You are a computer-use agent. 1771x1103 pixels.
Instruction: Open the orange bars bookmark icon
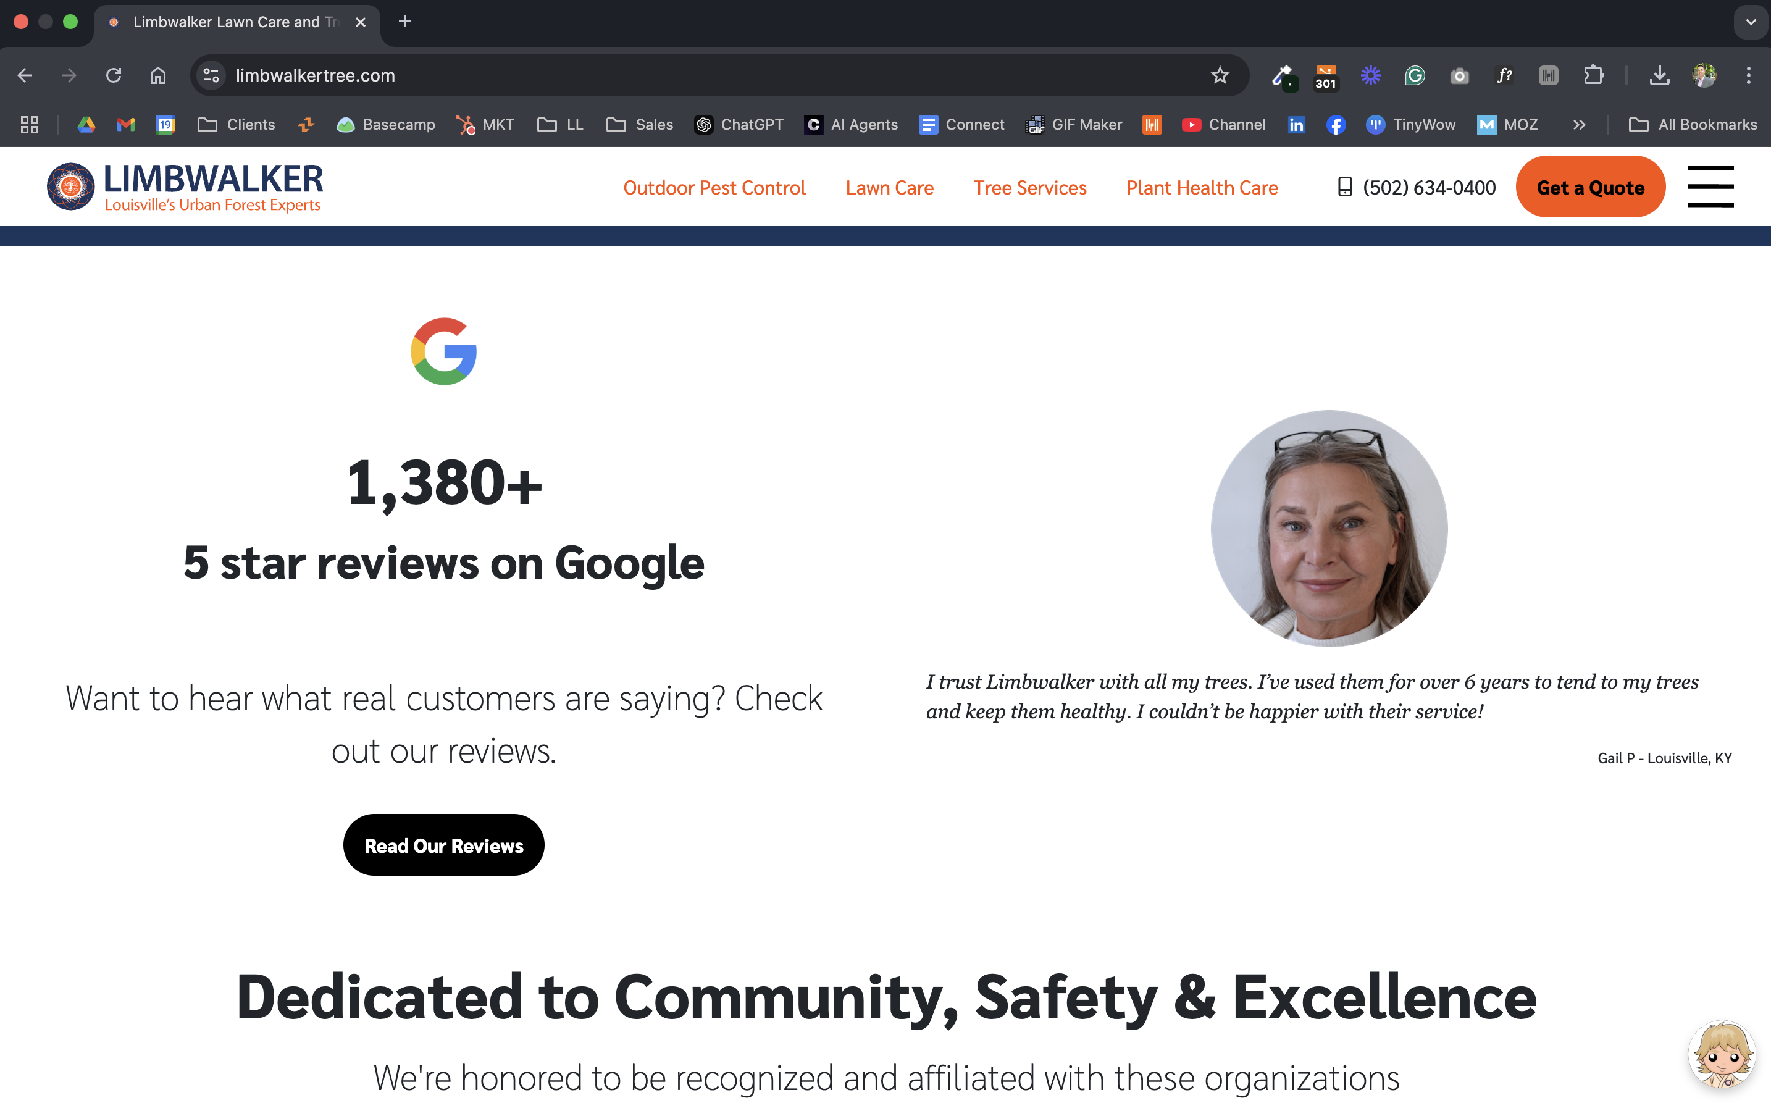point(1152,125)
